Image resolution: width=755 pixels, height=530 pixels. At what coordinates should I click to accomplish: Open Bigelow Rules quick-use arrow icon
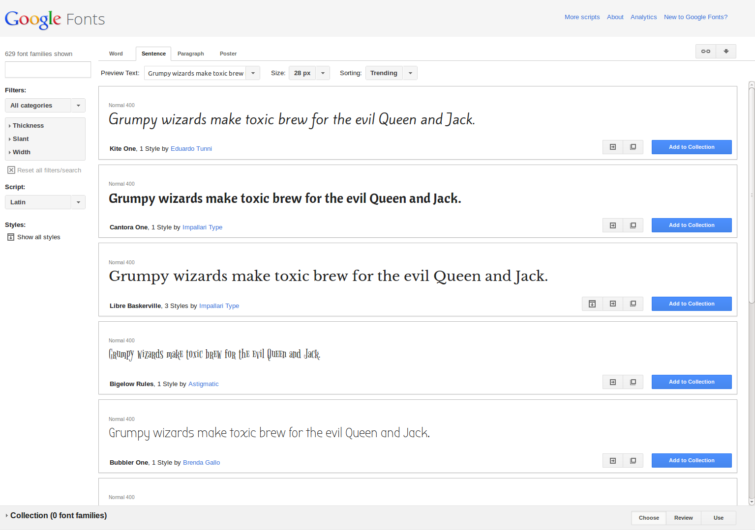(x=613, y=382)
